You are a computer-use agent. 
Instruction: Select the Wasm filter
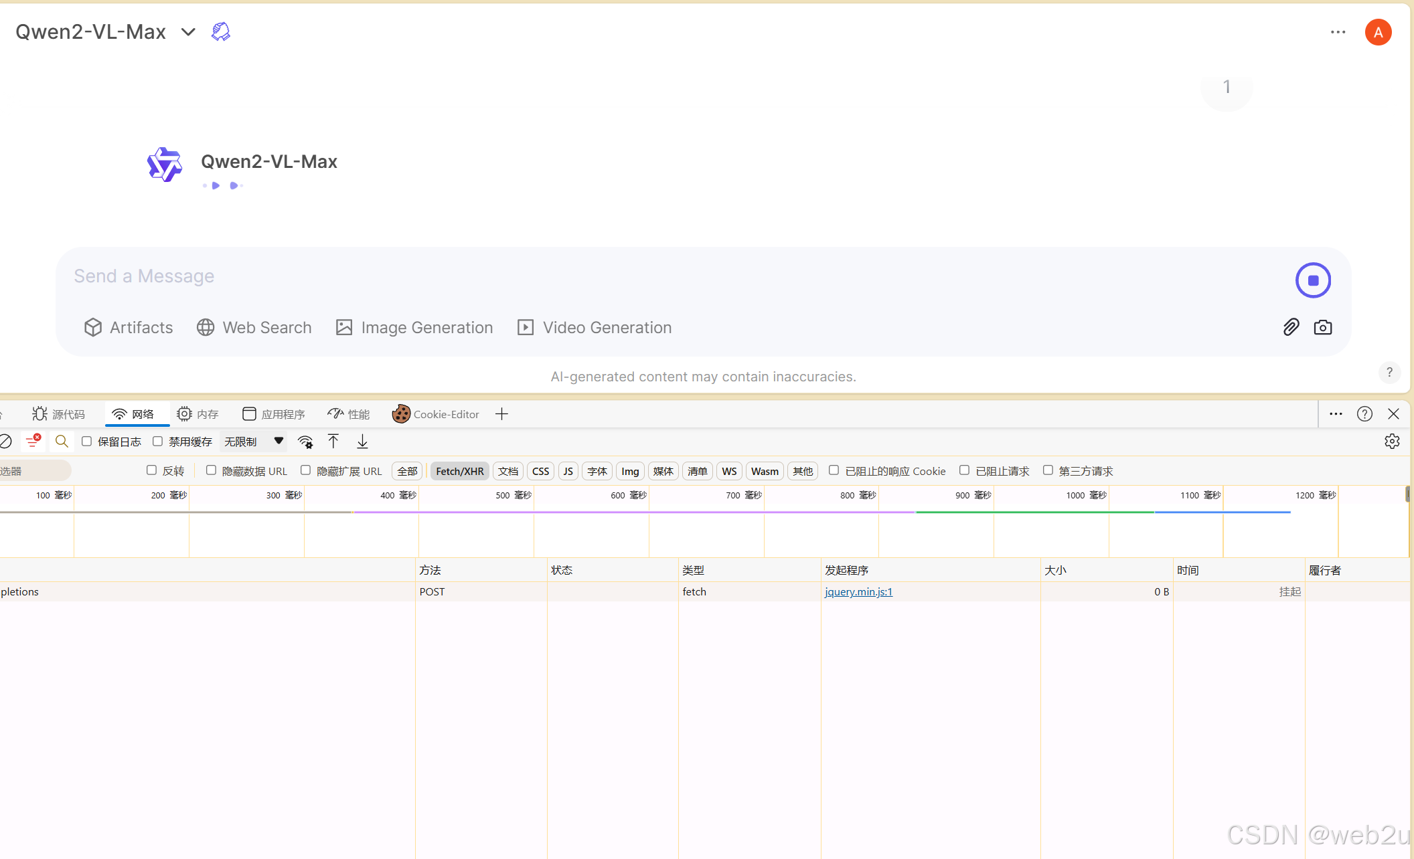tap(765, 471)
